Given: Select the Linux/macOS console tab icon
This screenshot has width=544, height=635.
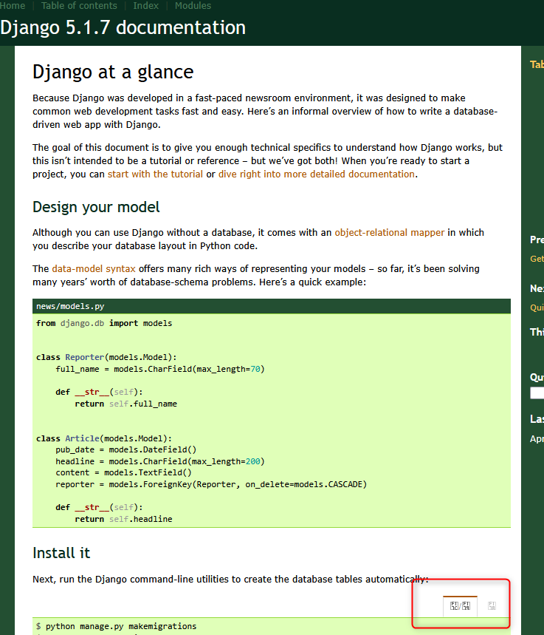Looking at the screenshot, I should [461, 606].
